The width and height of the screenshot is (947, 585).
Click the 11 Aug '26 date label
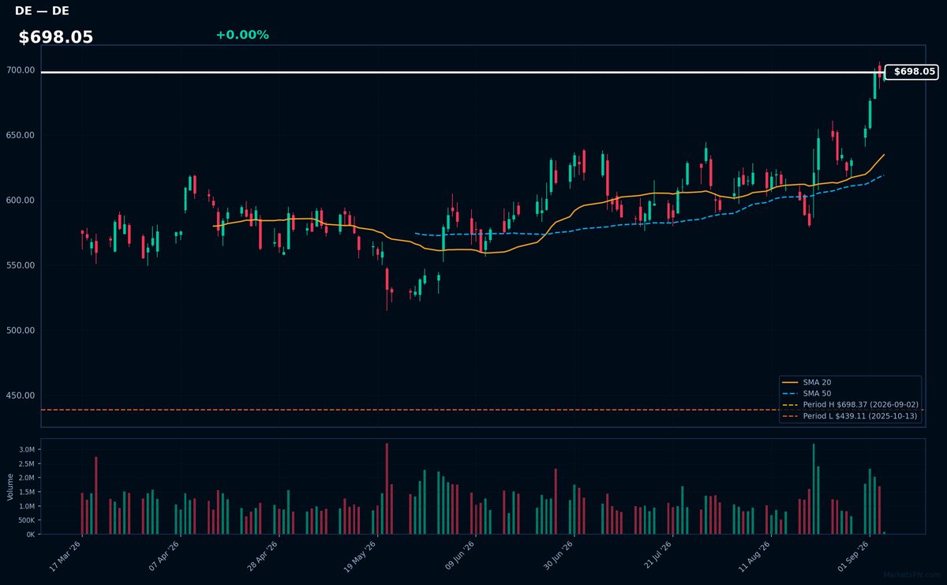754,556
